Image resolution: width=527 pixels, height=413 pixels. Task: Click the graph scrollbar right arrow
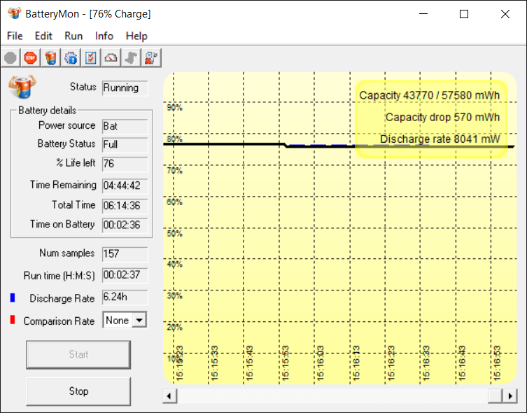tap(510, 396)
